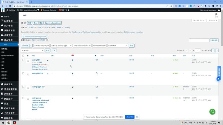Click the blue chat widget icon
Viewport: 223px width, 125px height.
[218, 79]
